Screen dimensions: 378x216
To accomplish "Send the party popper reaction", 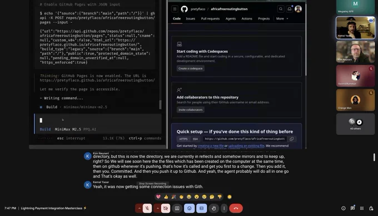I will 173,197.
